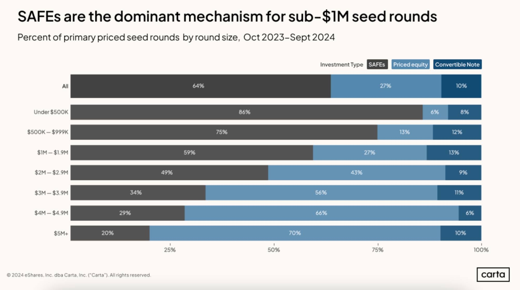Click the 100% x-axis tick label
This screenshot has width=520, height=290.
point(481,250)
